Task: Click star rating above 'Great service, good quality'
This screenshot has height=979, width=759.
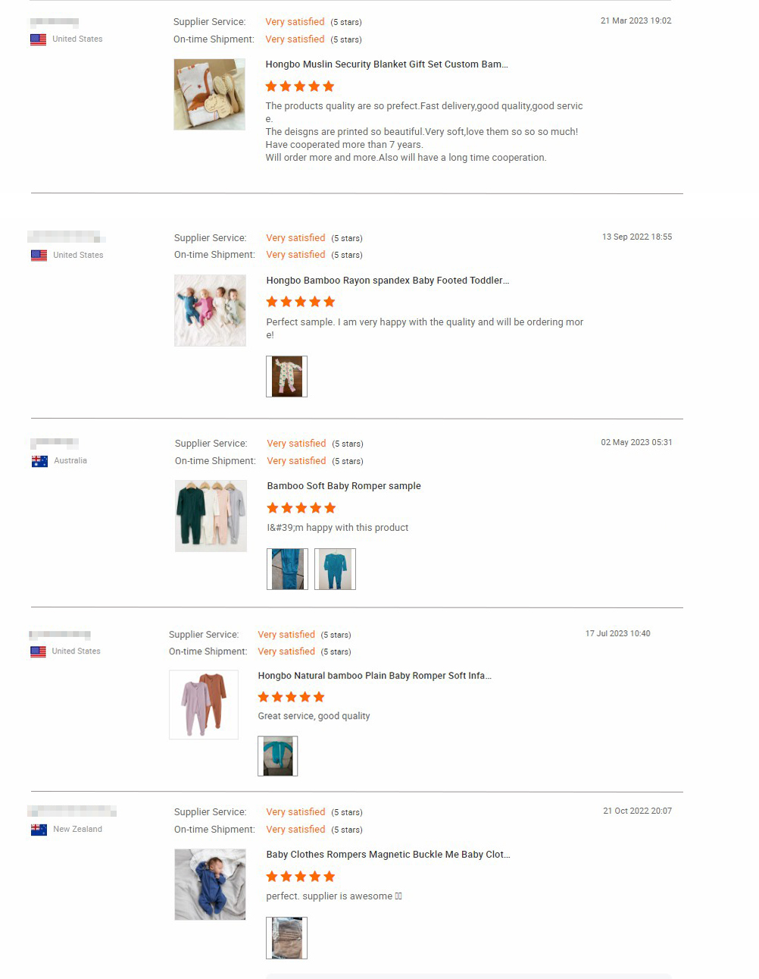Action: pos(291,697)
